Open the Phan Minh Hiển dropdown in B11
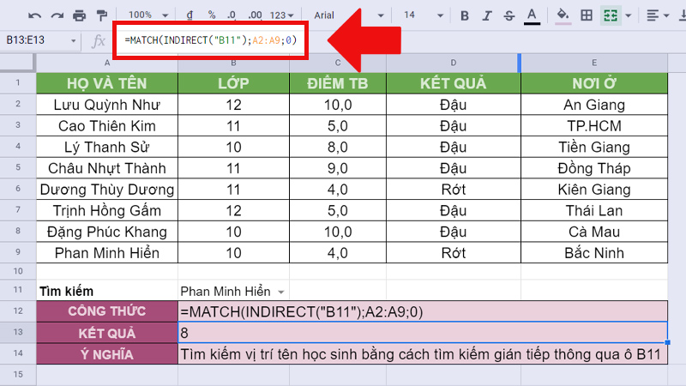 pos(281,292)
